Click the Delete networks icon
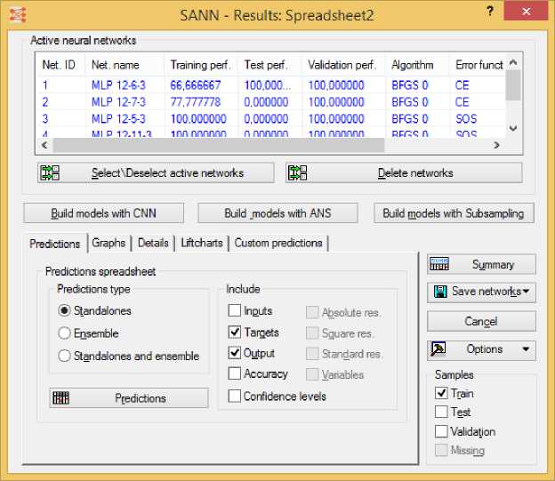This screenshot has width=555, height=481. pyautogui.click(x=297, y=172)
